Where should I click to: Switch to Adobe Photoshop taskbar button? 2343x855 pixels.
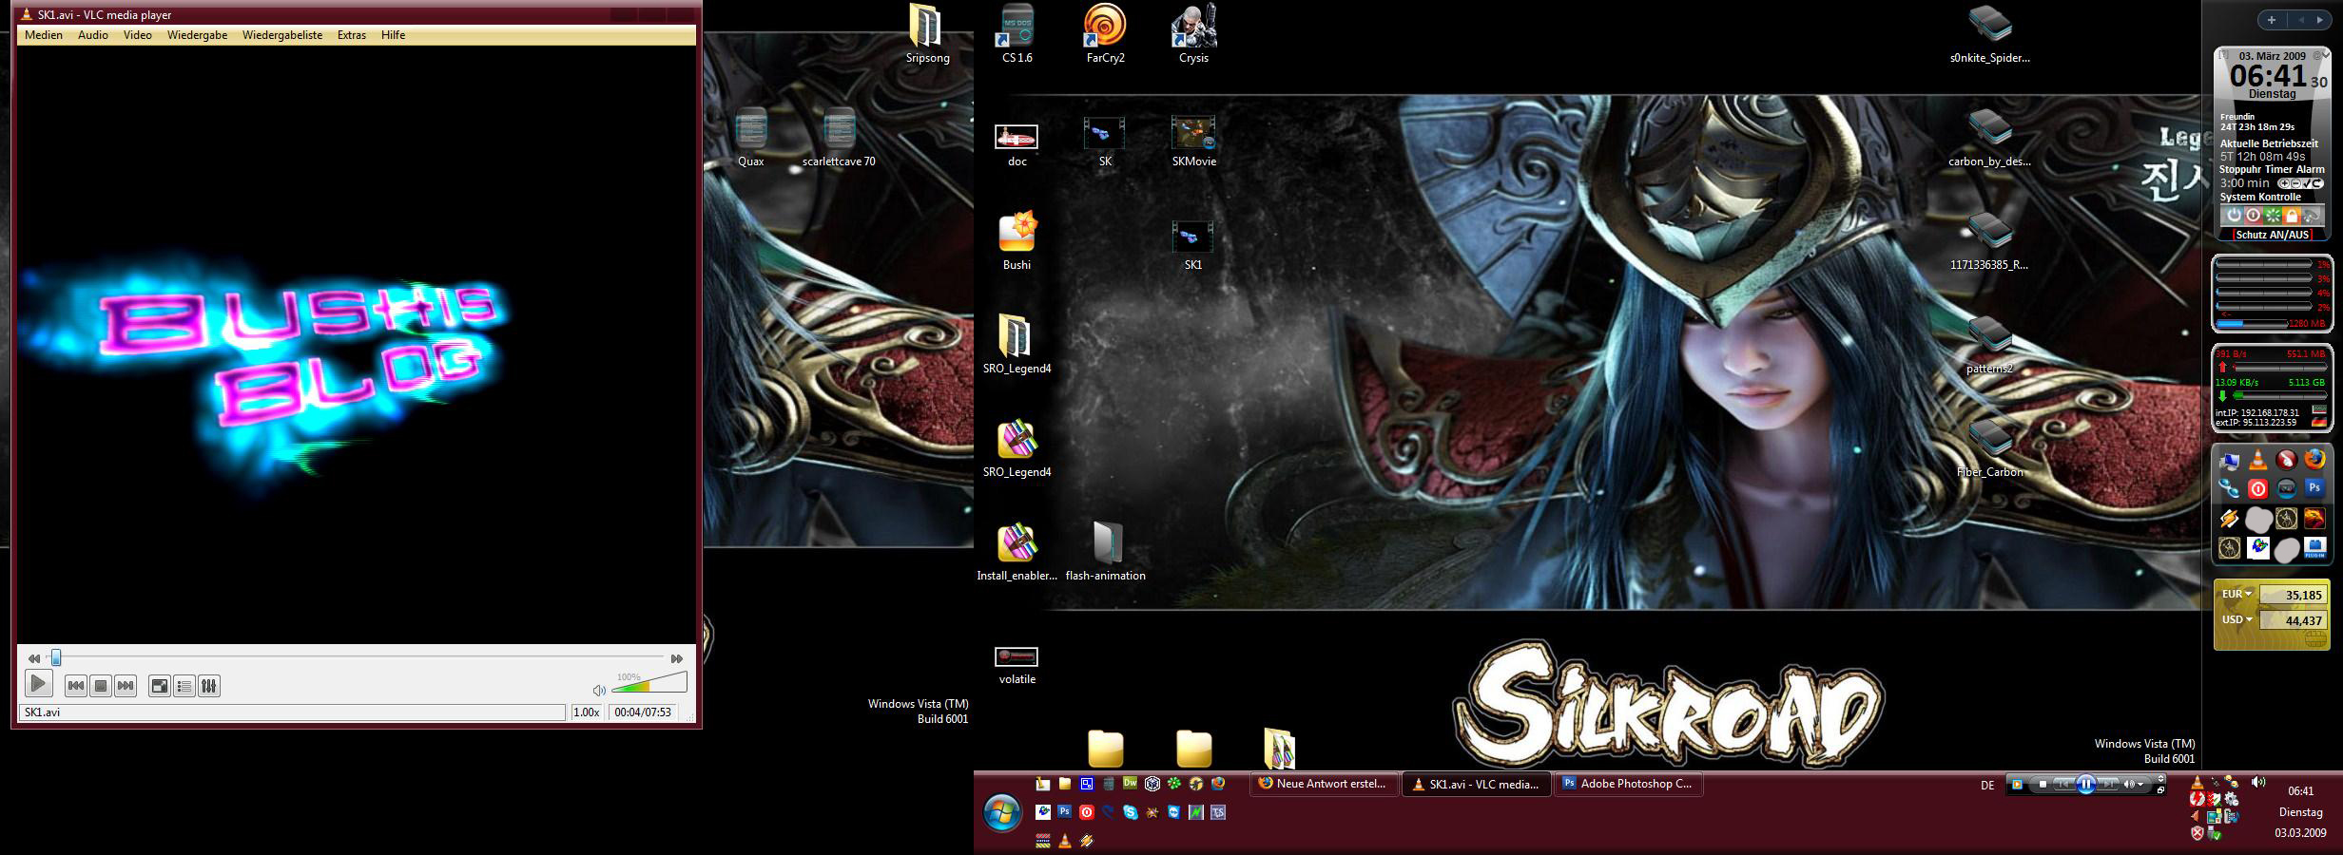(x=1627, y=784)
